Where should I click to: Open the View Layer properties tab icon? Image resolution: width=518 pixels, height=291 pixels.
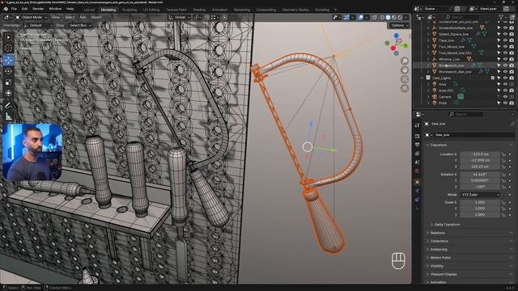tap(418, 154)
